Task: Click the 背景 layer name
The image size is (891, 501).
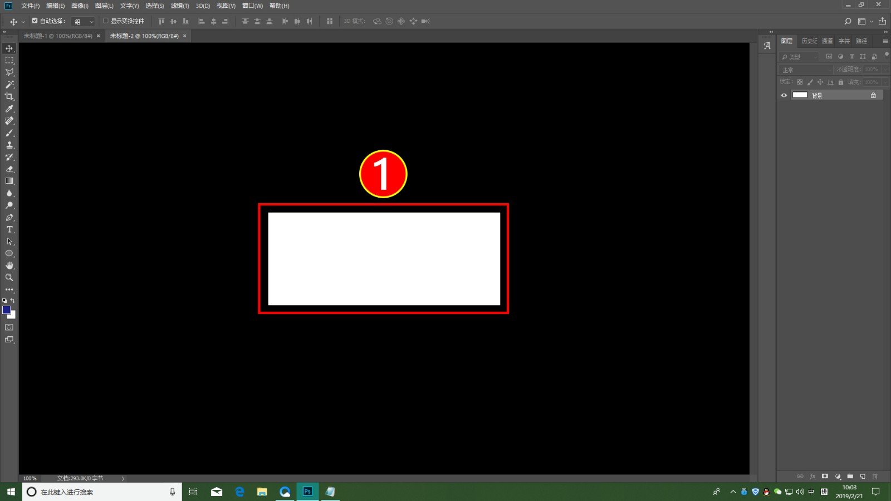Action: [x=817, y=96]
